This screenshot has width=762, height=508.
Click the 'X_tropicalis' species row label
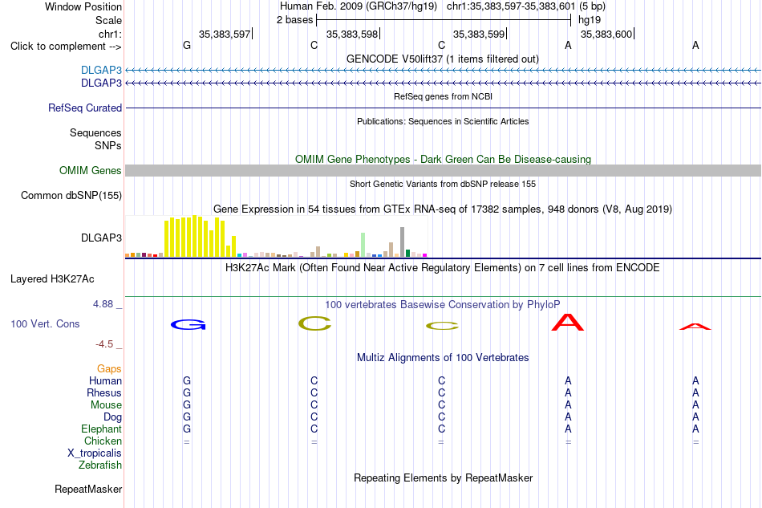[95, 453]
